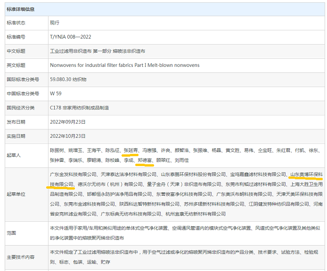Click the implementation date 2022年10月23日
This screenshot has width=327, height=271.
67,136
